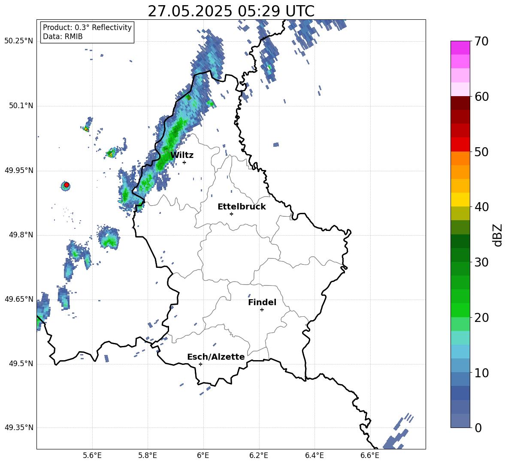Click the yellow colorbar swatch near 40 dBZ
This screenshot has height=464, width=508.
pos(460,200)
